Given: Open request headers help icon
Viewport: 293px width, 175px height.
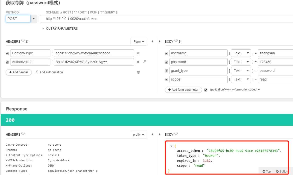Looking at the screenshot, I should click(23, 40).
